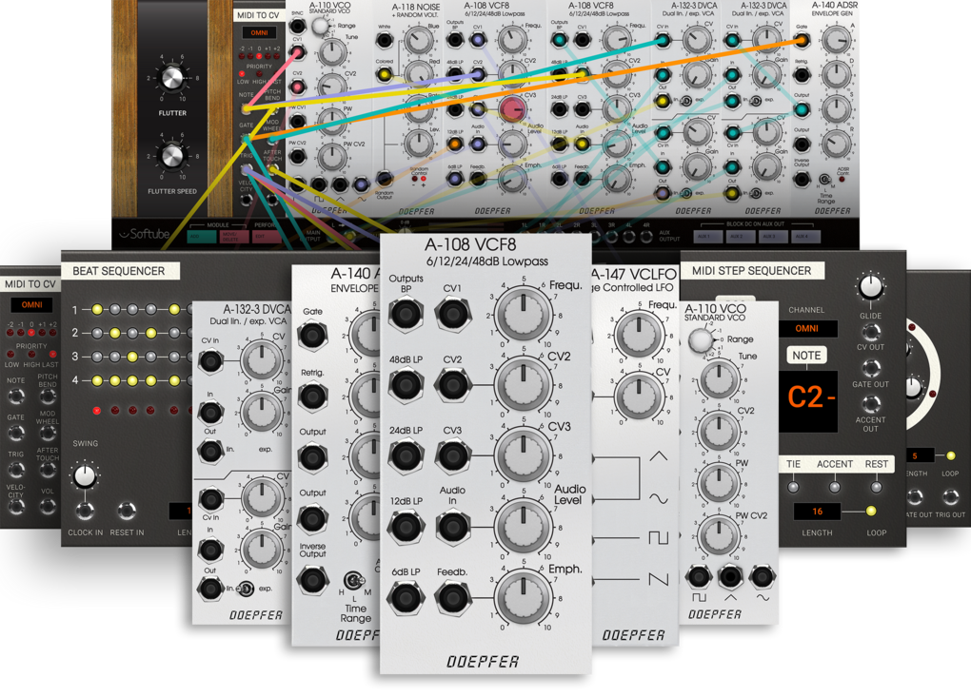The height and width of the screenshot is (696, 971).
Task: Enable the LOOP light next to LENGTH 16
Action: (871, 512)
